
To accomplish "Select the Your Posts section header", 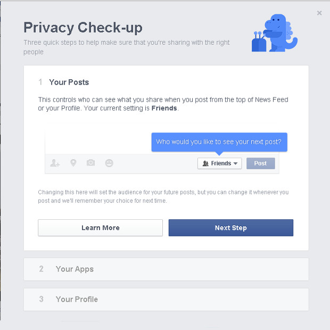I will [x=69, y=82].
